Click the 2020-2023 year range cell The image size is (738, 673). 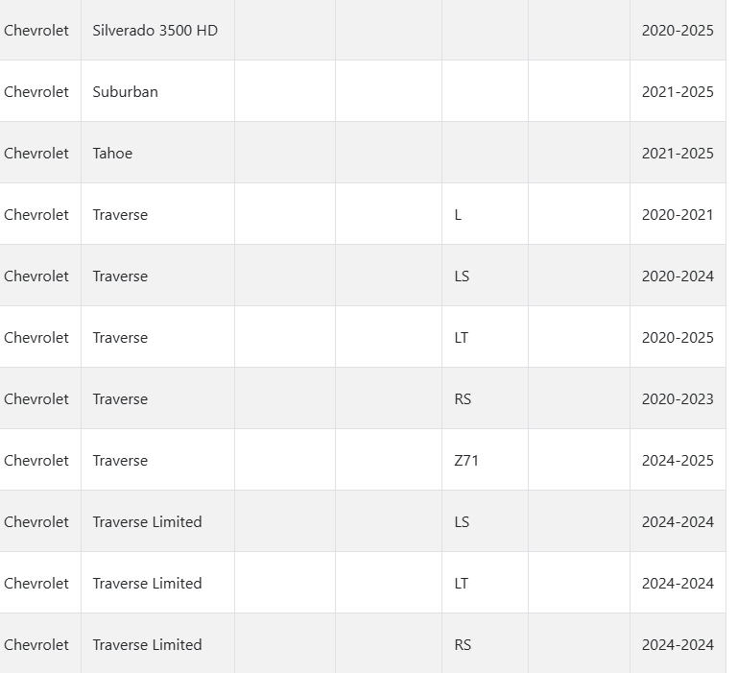[678, 399]
